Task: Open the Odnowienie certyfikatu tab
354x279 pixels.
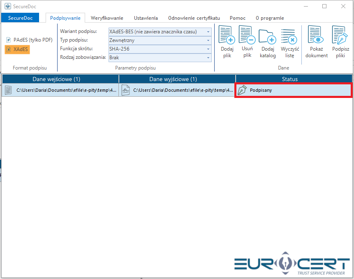Action: [194, 18]
